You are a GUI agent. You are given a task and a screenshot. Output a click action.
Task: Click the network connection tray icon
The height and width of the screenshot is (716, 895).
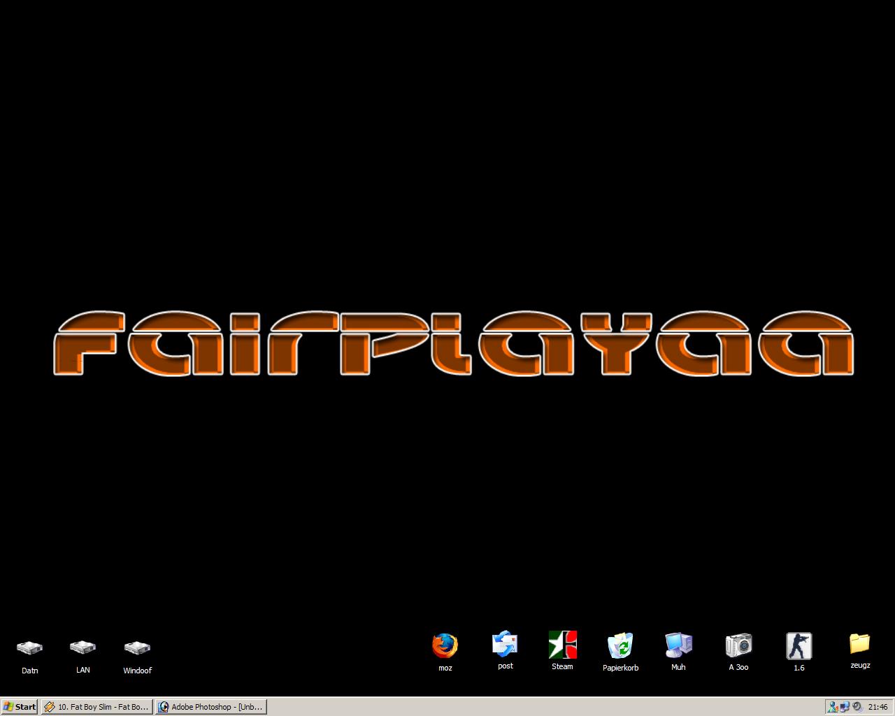click(x=844, y=707)
